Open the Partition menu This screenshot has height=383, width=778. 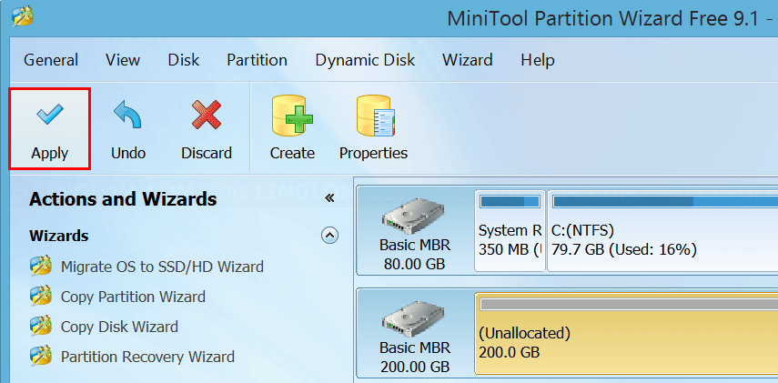(257, 61)
